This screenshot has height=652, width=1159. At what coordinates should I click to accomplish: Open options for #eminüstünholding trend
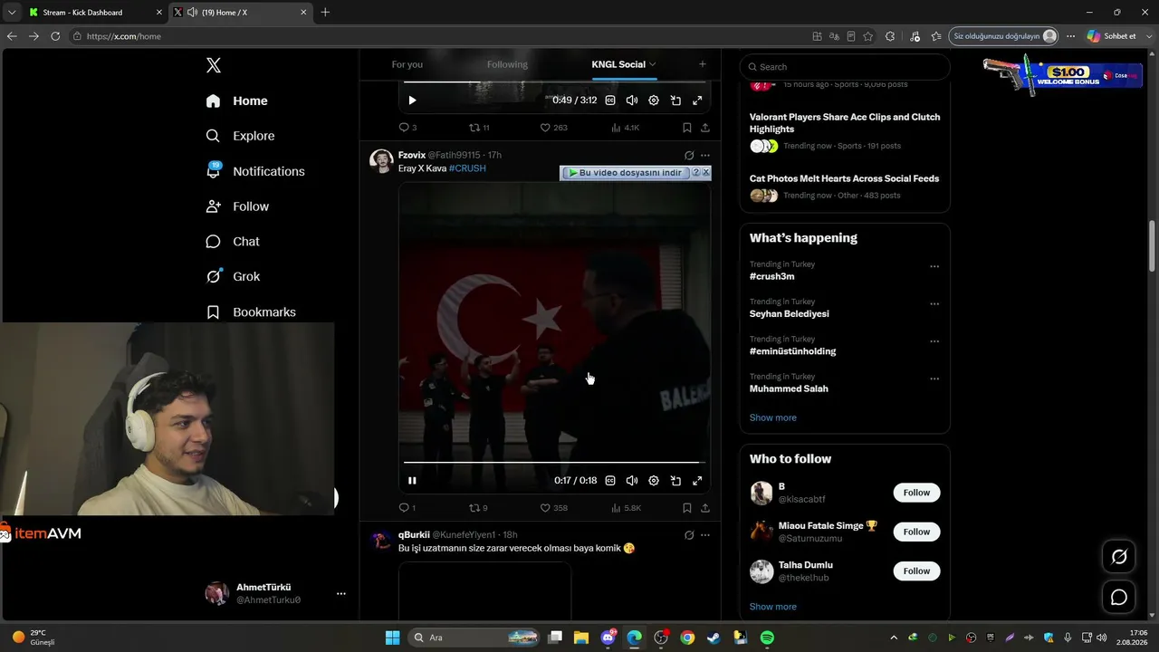(x=934, y=342)
